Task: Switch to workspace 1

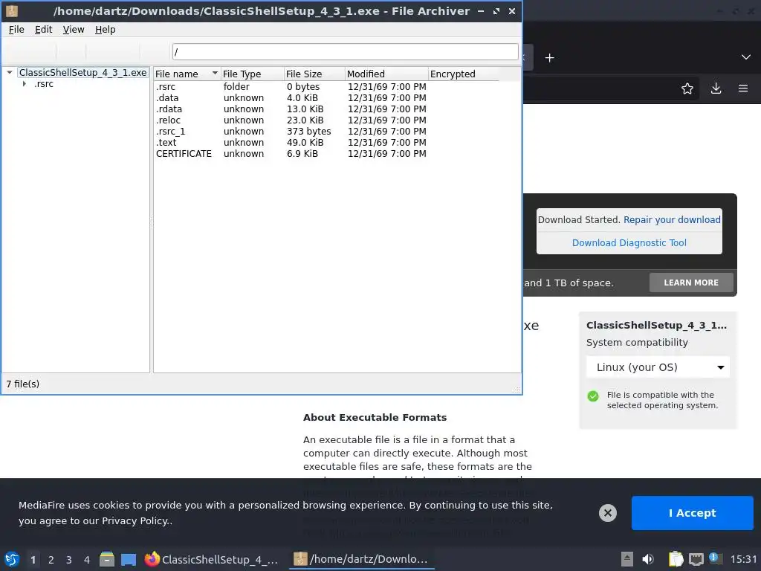Action: 33,560
